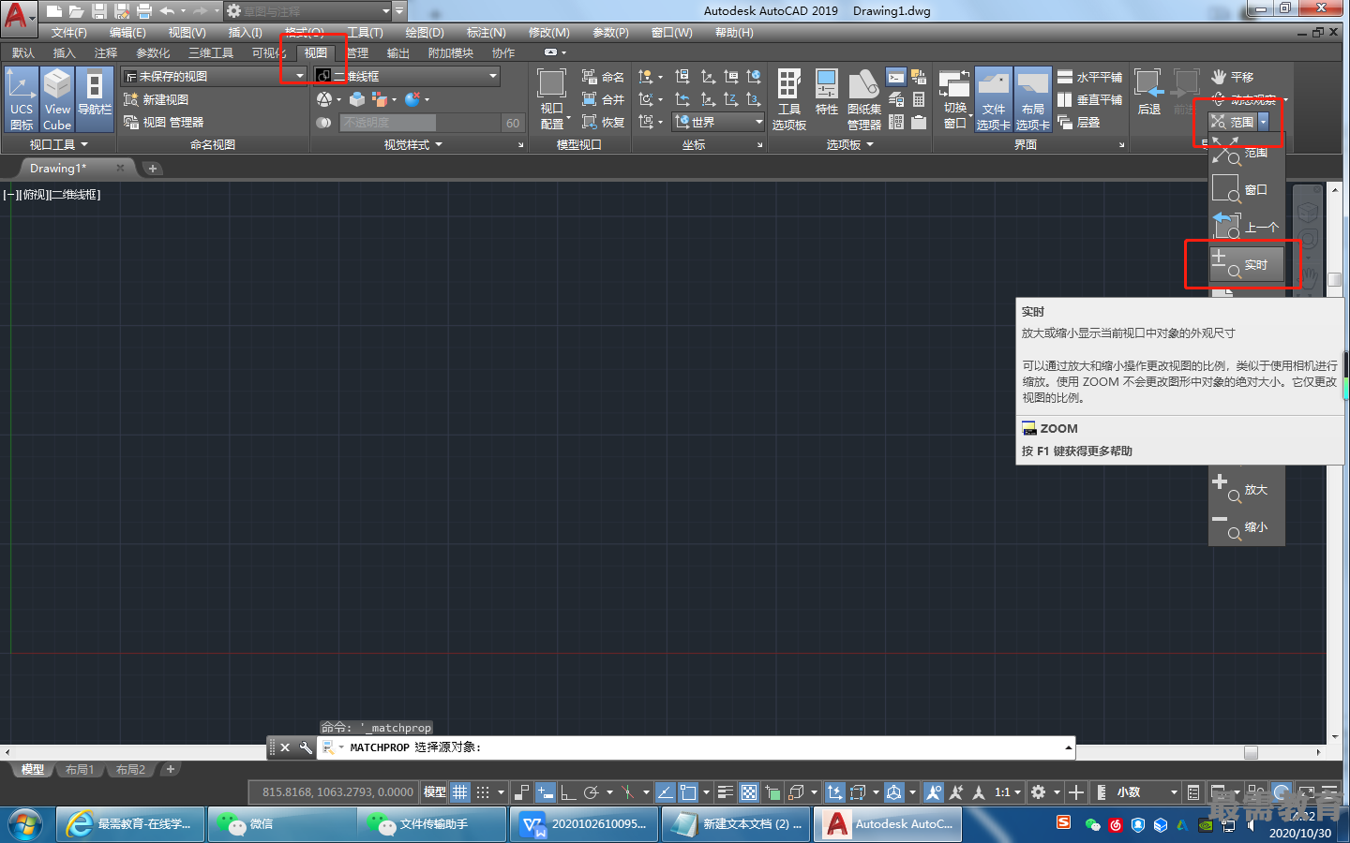Toggle File Tabs display button

coord(994,99)
